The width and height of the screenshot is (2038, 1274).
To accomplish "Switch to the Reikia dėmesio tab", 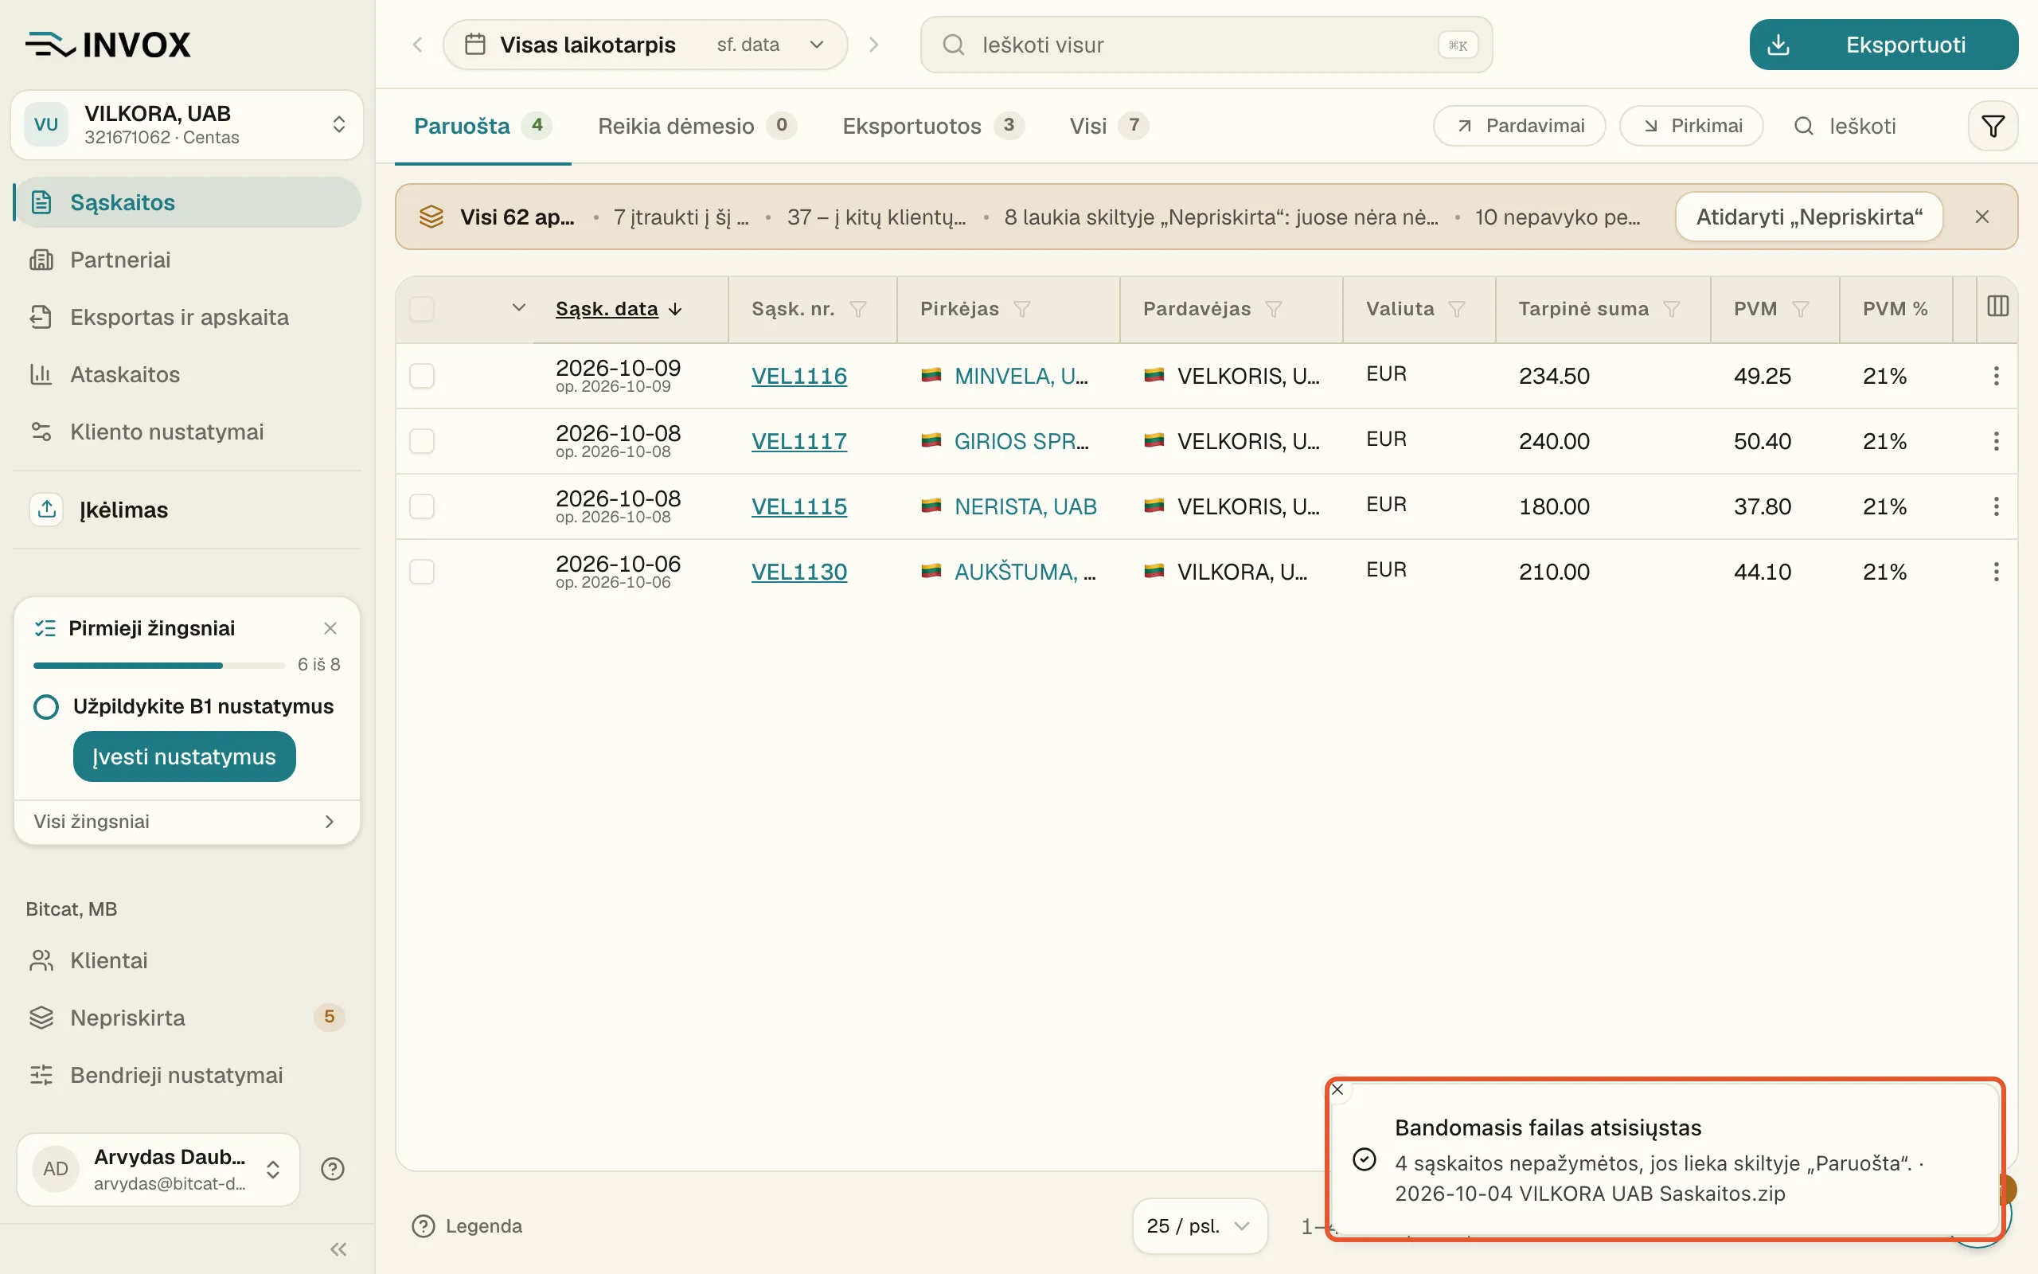I will tap(697, 127).
